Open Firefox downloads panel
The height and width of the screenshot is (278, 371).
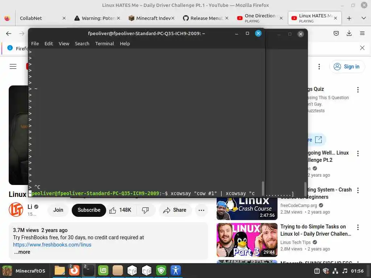click(x=349, y=33)
